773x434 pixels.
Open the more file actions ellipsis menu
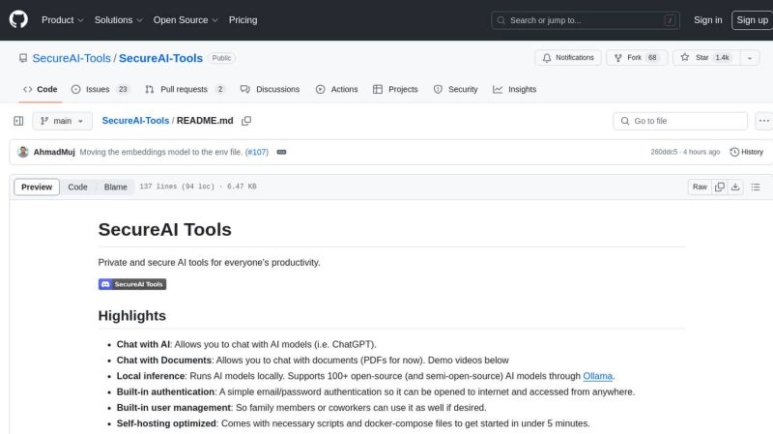pyautogui.click(x=763, y=121)
